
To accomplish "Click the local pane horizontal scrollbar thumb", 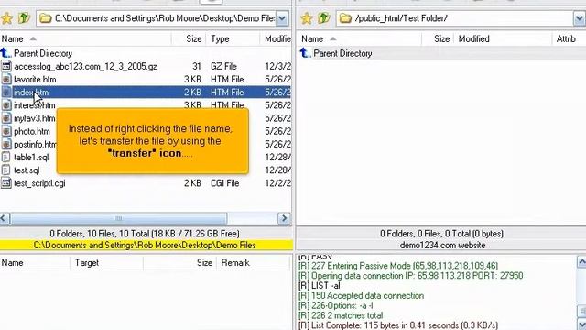I will tap(118, 218).
